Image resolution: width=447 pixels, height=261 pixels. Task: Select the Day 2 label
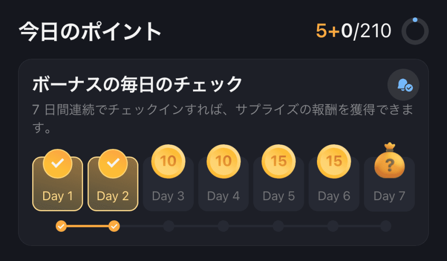coord(113,196)
